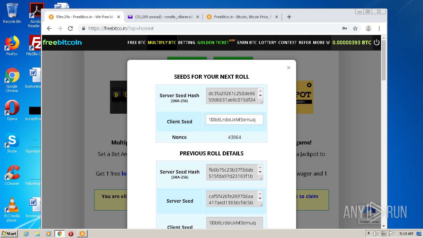
Task: Click previous roll Client Seed field
Action: click(234, 223)
